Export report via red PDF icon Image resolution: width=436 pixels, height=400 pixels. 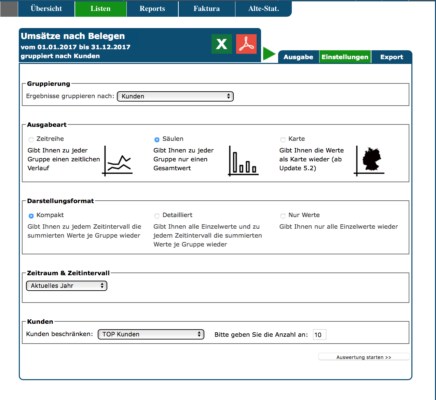click(x=246, y=44)
